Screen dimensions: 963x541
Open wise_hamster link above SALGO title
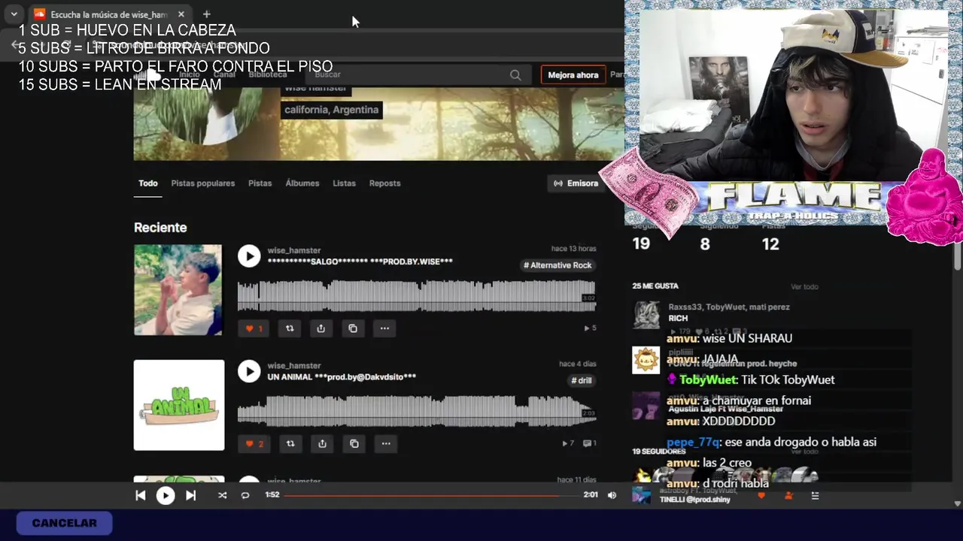294,250
